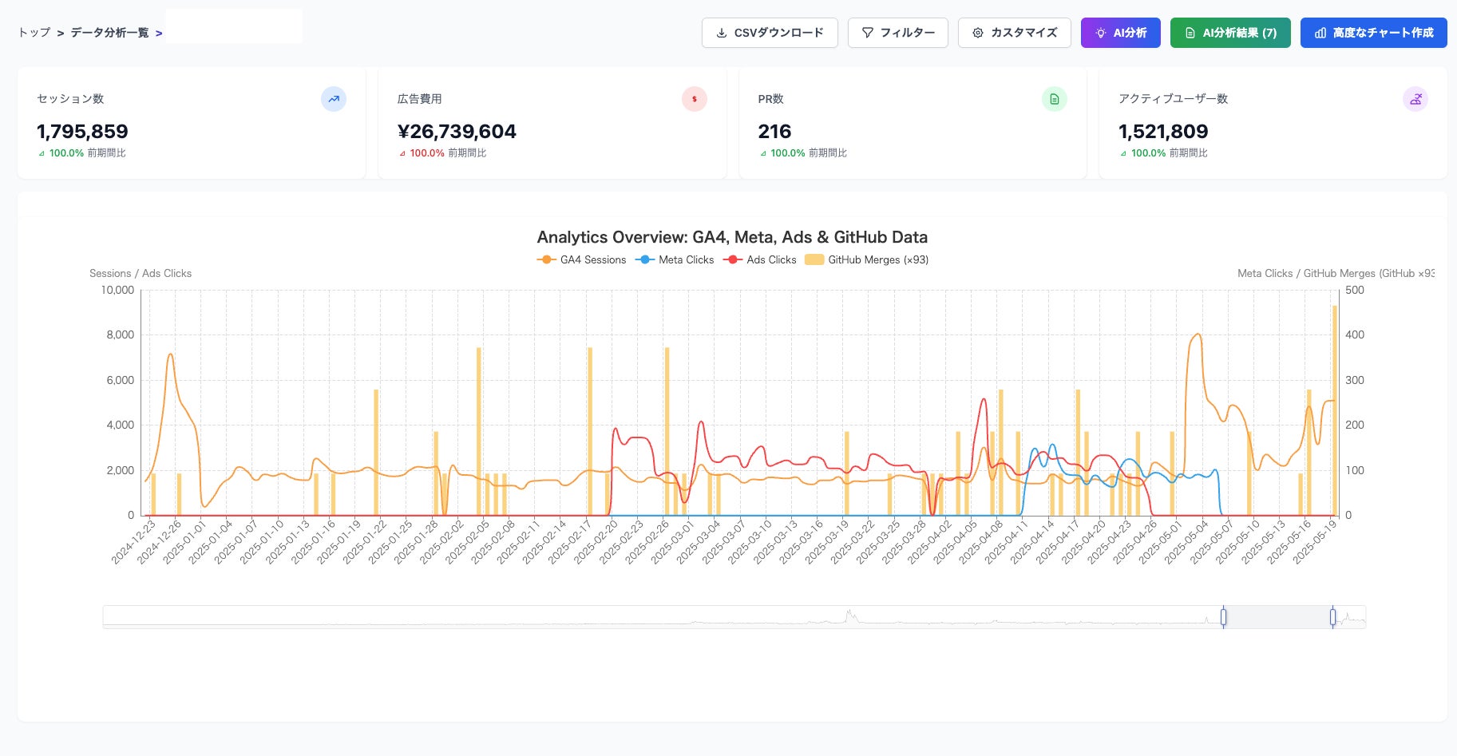Click the download icon on CSVダウンロード button
The height and width of the screenshot is (756, 1457).
[722, 33]
